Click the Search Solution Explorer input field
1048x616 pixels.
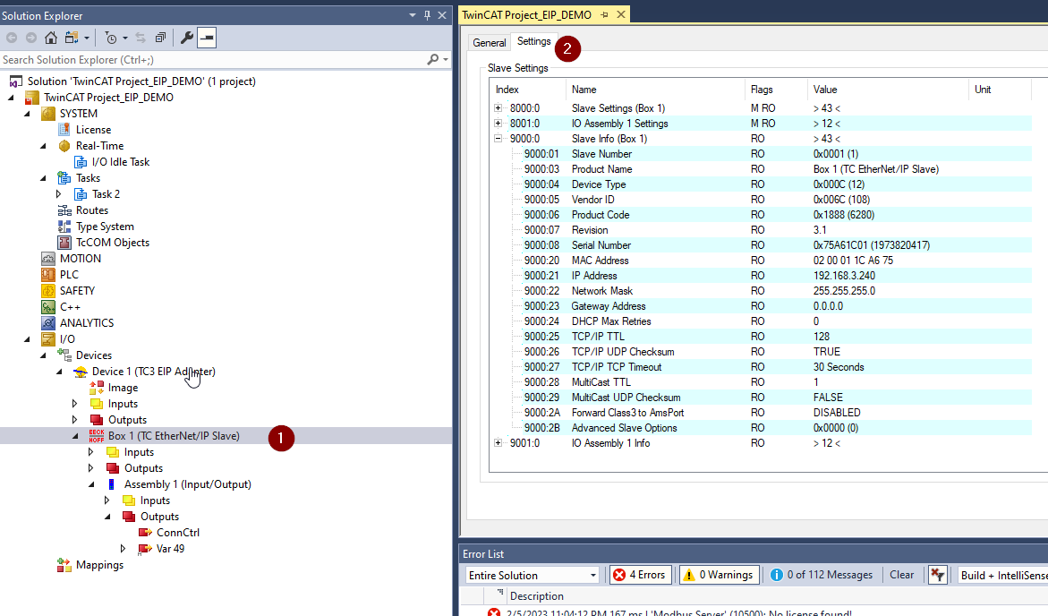212,59
